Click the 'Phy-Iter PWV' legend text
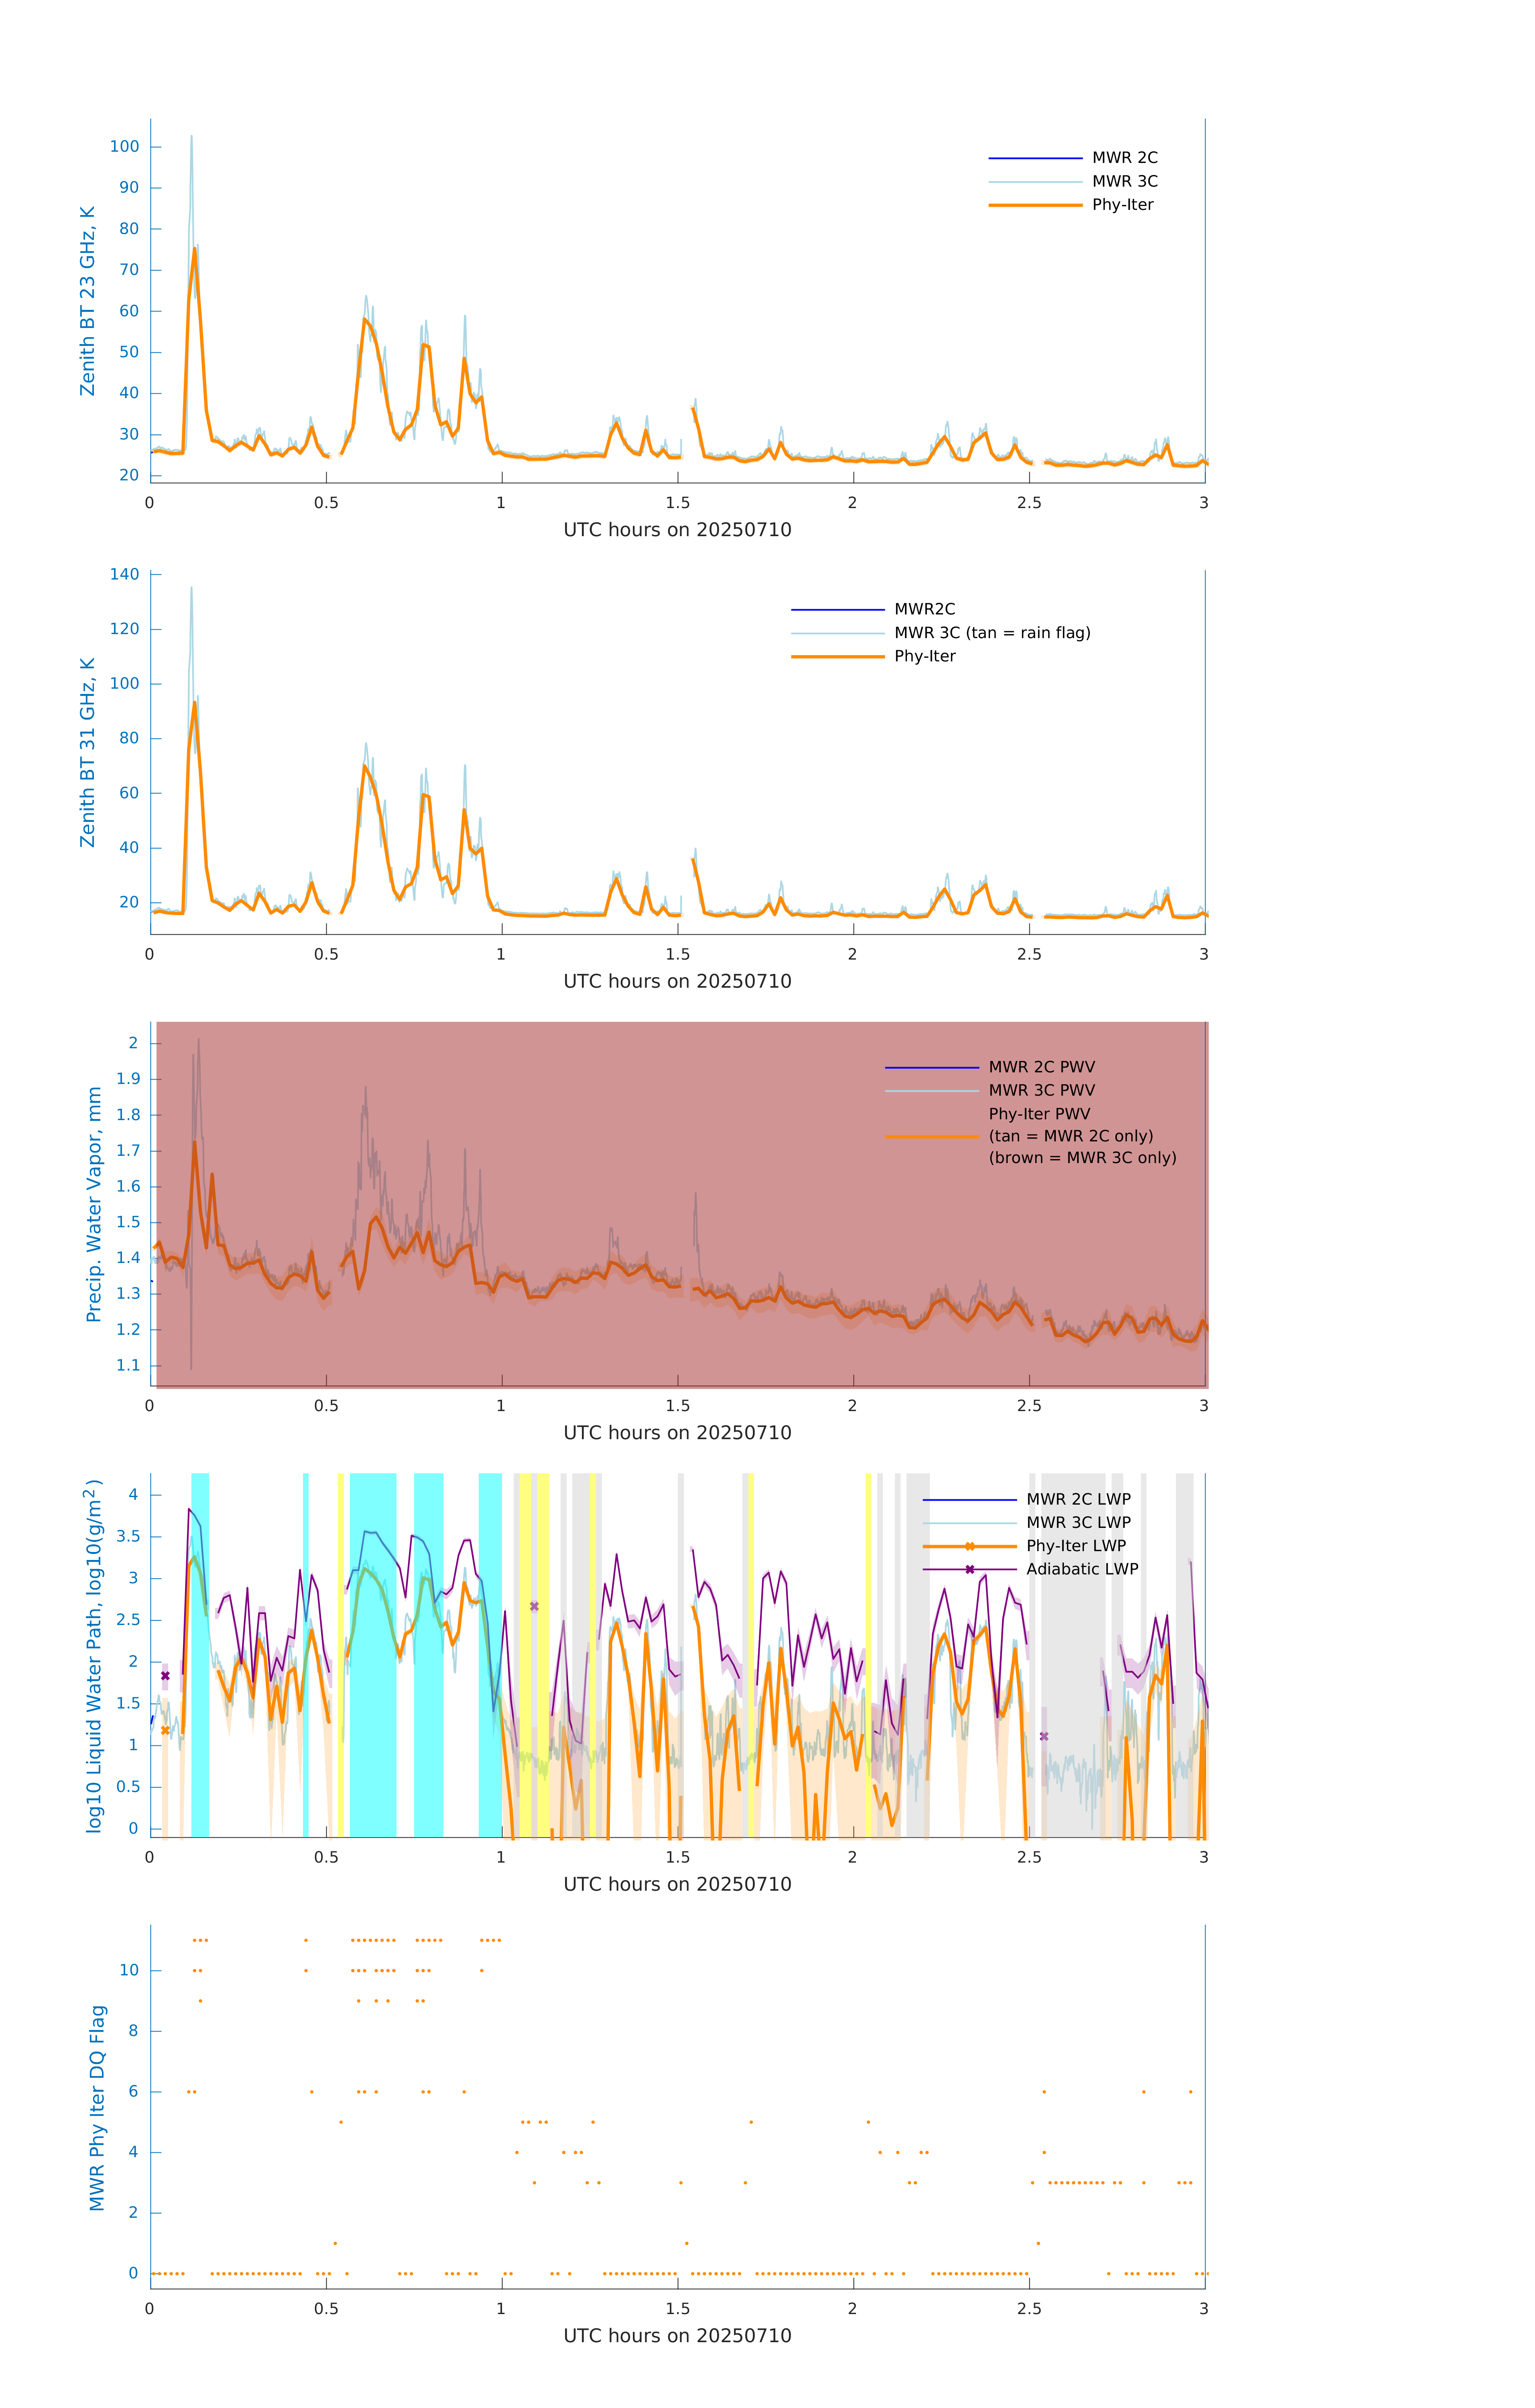 click(x=1039, y=1114)
